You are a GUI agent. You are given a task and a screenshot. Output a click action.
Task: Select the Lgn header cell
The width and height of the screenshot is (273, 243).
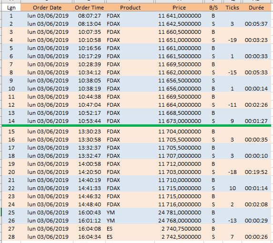click(11, 8)
